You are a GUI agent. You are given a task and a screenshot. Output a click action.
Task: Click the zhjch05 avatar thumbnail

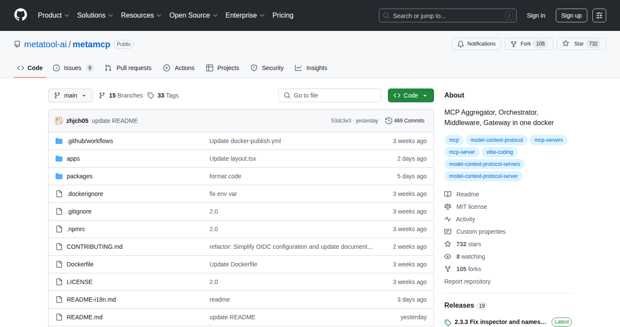[x=59, y=121]
